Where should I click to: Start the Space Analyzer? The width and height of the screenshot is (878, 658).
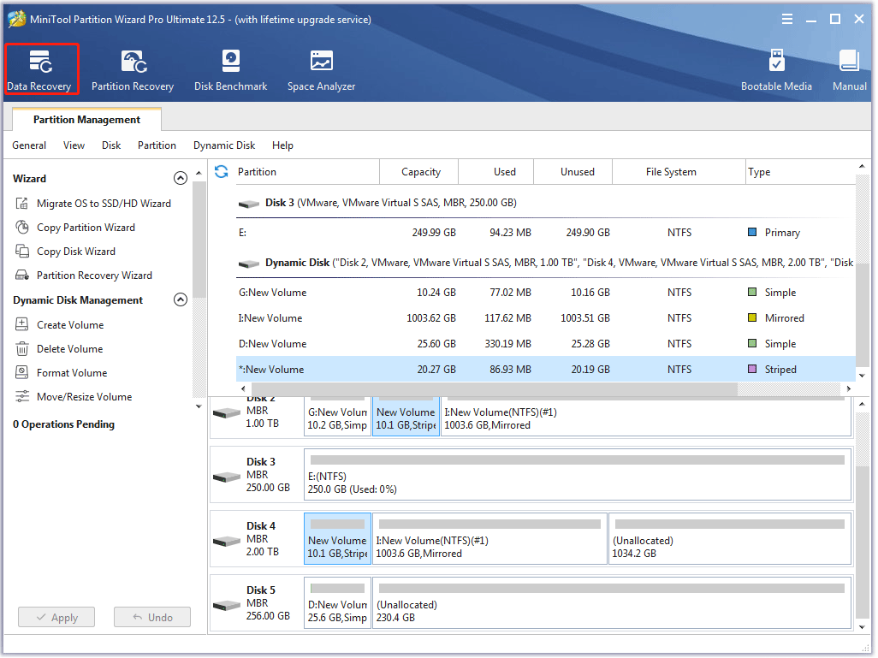(321, 69)
